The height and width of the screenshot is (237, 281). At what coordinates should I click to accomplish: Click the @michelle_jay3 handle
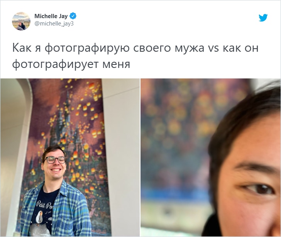(54, 24)
